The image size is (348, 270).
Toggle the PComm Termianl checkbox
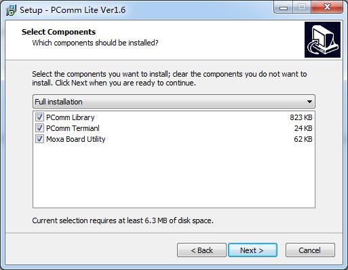(39, 128)
